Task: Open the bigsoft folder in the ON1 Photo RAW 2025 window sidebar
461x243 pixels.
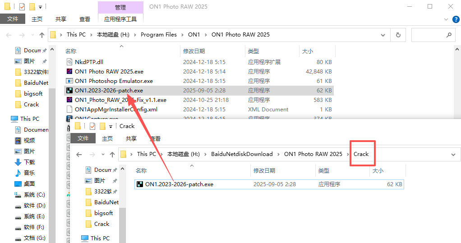Action: click(29, 94)
